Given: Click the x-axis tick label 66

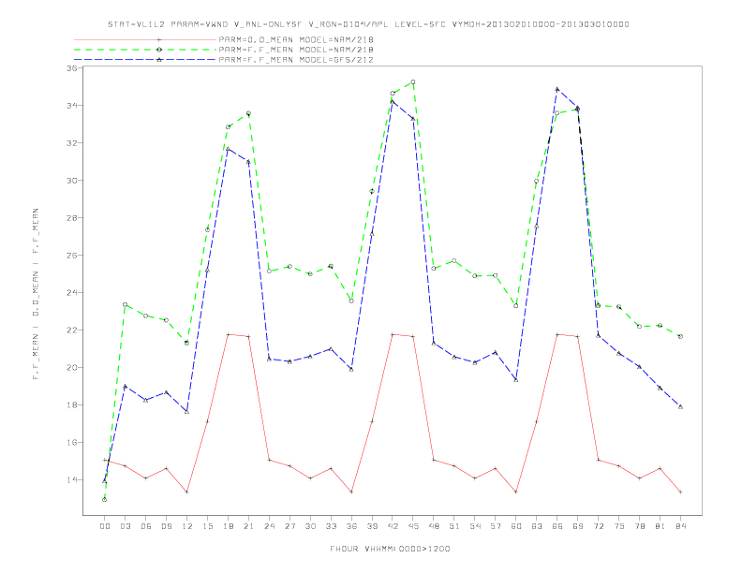Looking at the screenshot, I should (x=557, y=526).
